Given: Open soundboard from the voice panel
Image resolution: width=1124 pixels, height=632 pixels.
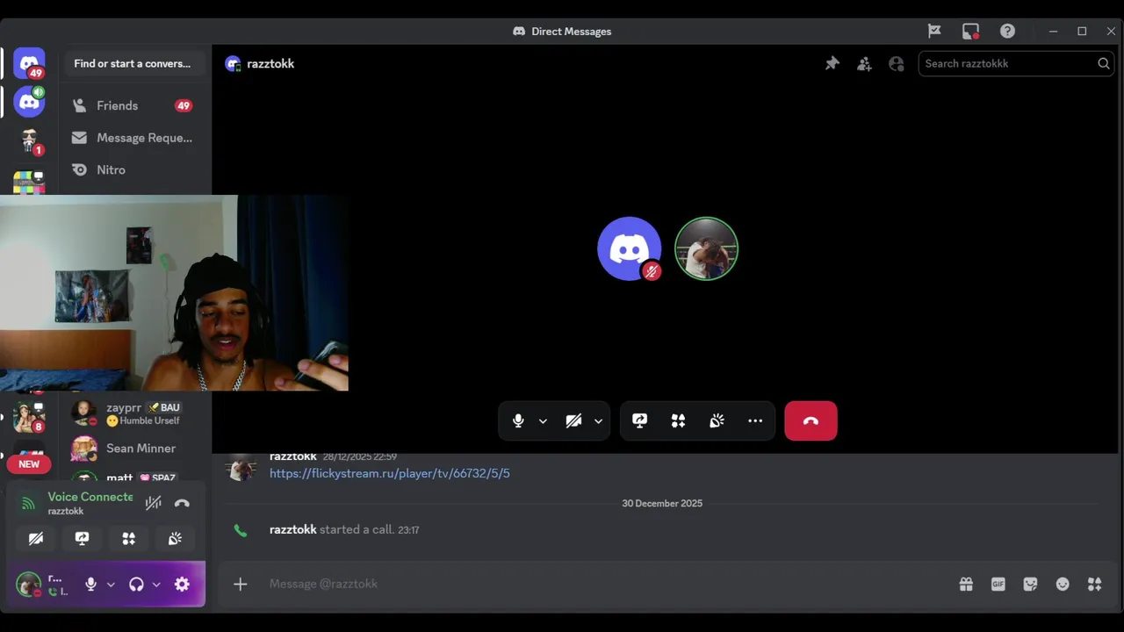Looking at the screenshot, I should click(x=175, y=538).
